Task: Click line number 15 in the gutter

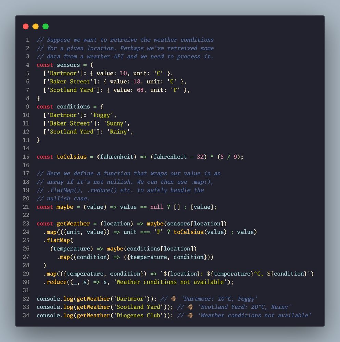Action: tap(26, 157)
